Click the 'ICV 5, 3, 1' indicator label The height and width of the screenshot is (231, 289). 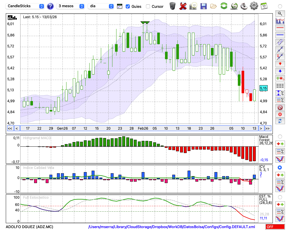tap(264, 168)
